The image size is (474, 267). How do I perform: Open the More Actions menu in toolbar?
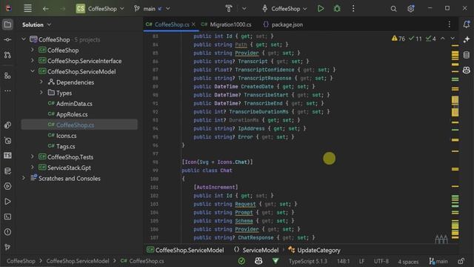353,8
